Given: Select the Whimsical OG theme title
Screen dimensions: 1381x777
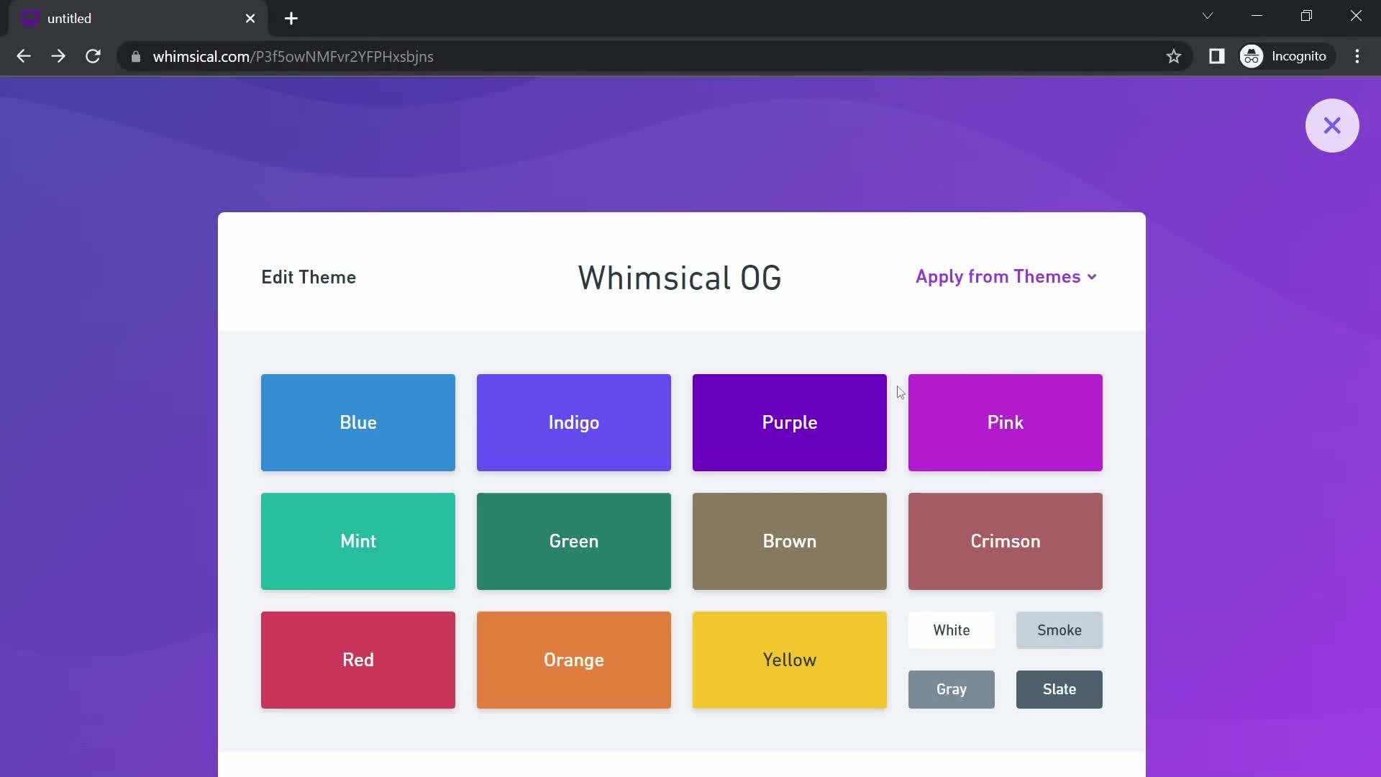Looking at the screenshot, I should 679,277.
